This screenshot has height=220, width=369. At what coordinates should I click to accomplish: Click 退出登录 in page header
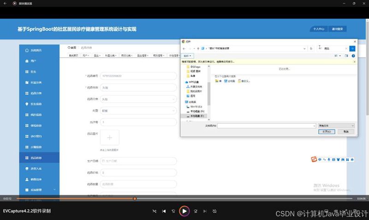pos(337,29)
